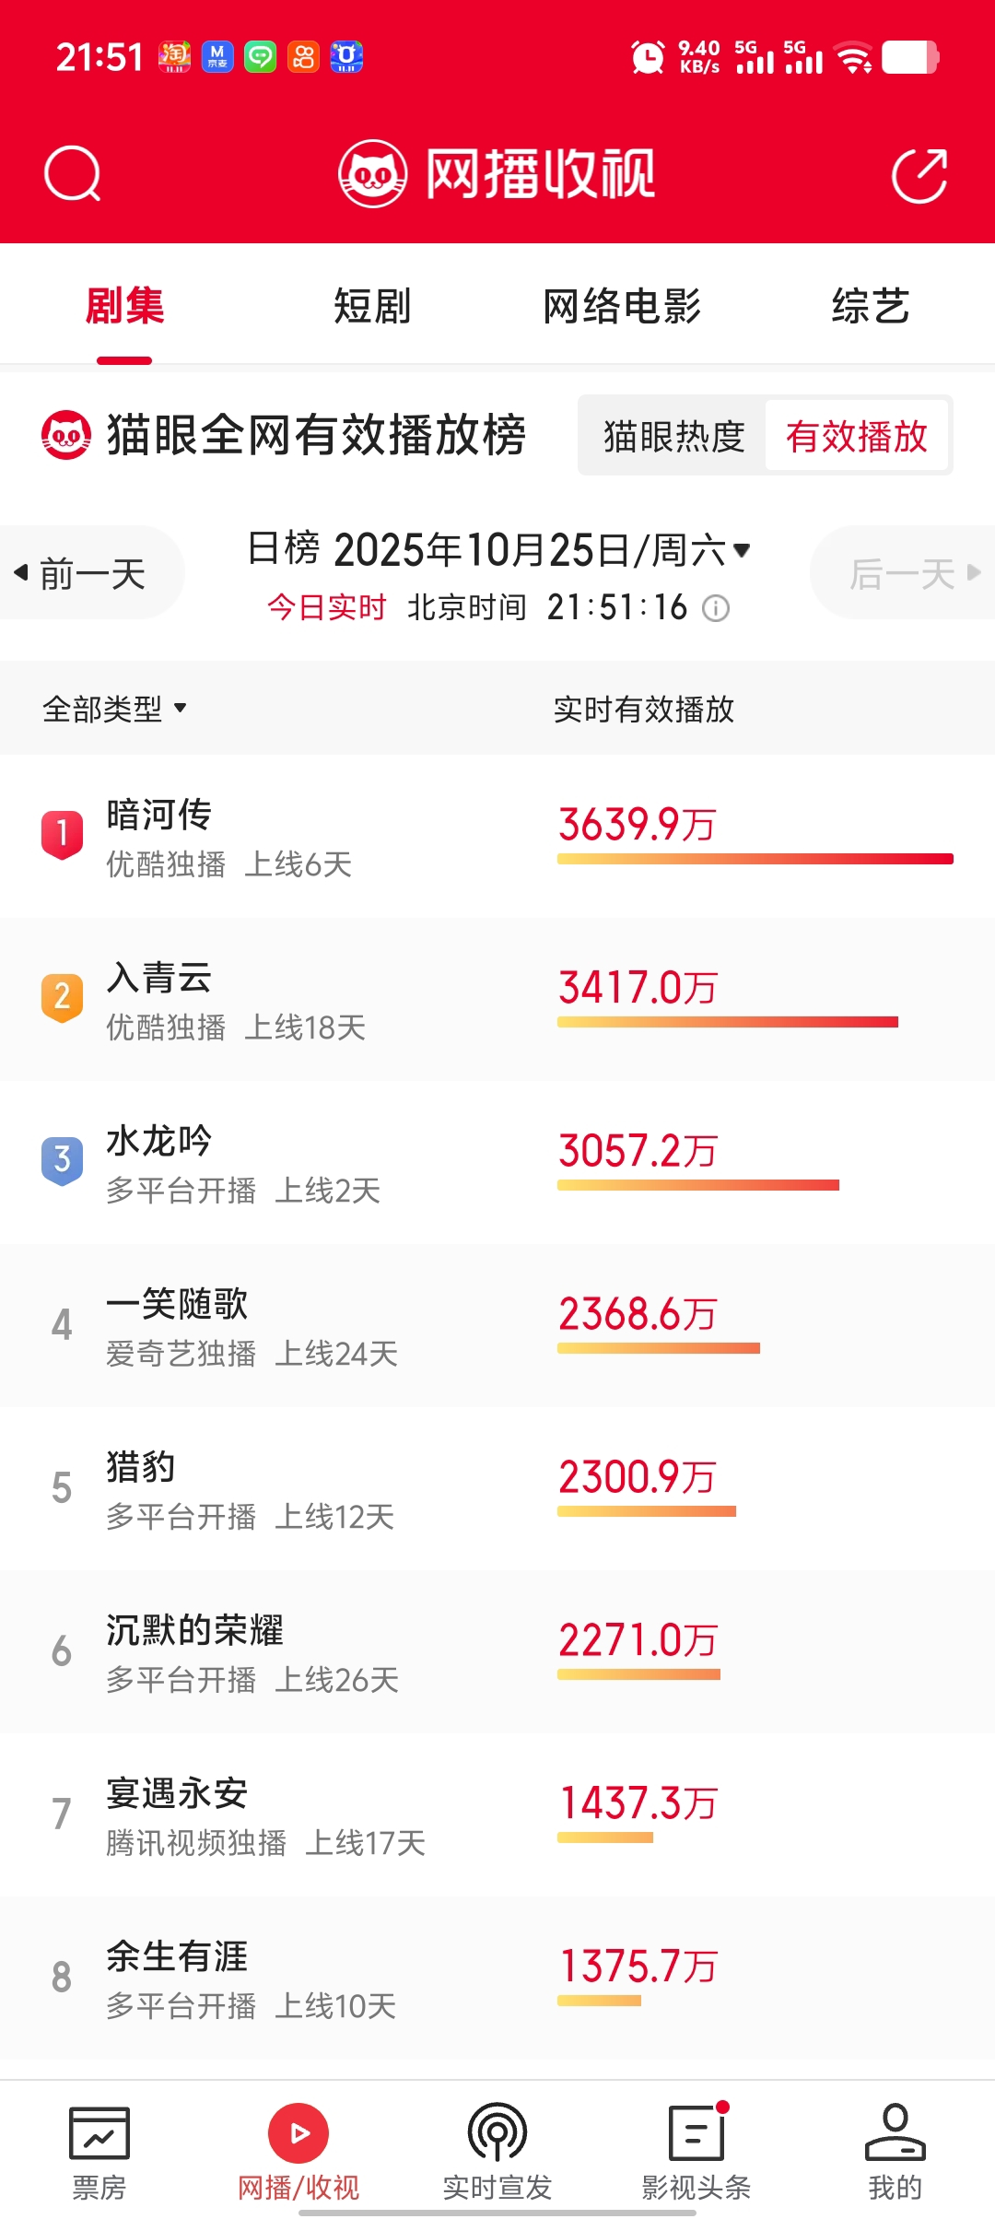The width and height of the screenshot is (995, 2219).
Task: Open 实时宣发 in the bottom bar
Action: coord(497,2135)
